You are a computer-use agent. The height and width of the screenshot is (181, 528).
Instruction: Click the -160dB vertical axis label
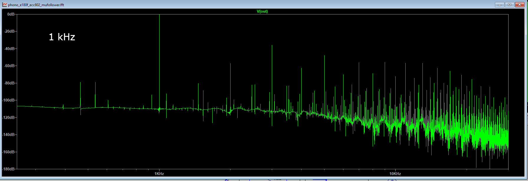9,152
